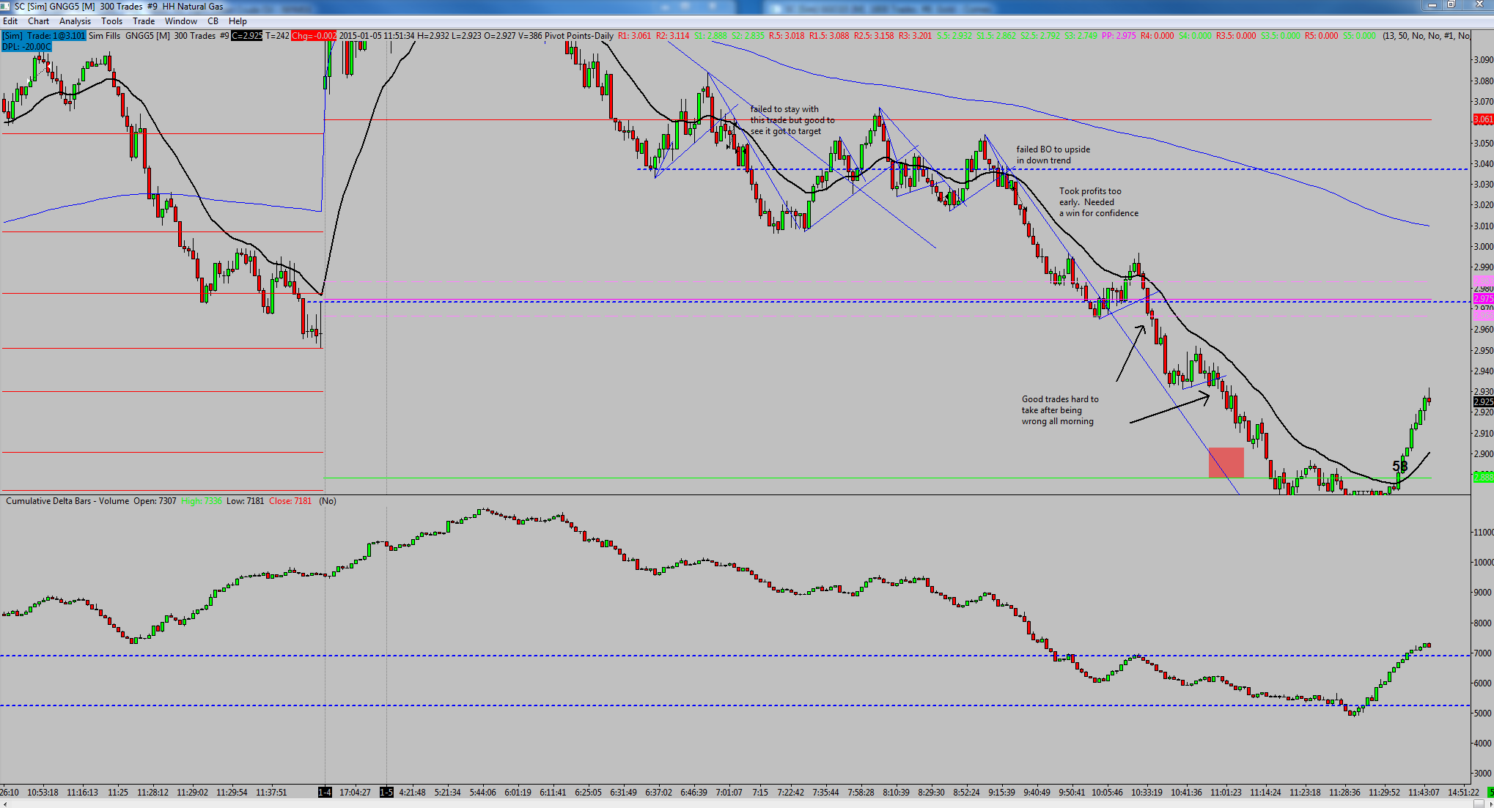The width and height of the screenshot is (1494, 808).
Task: Open the Tools menu
Action: coord(111,21)
